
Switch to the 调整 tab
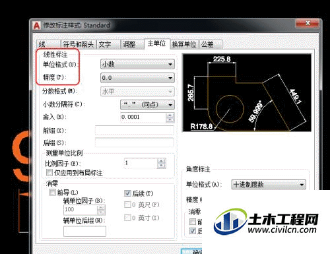coord(133,44)
